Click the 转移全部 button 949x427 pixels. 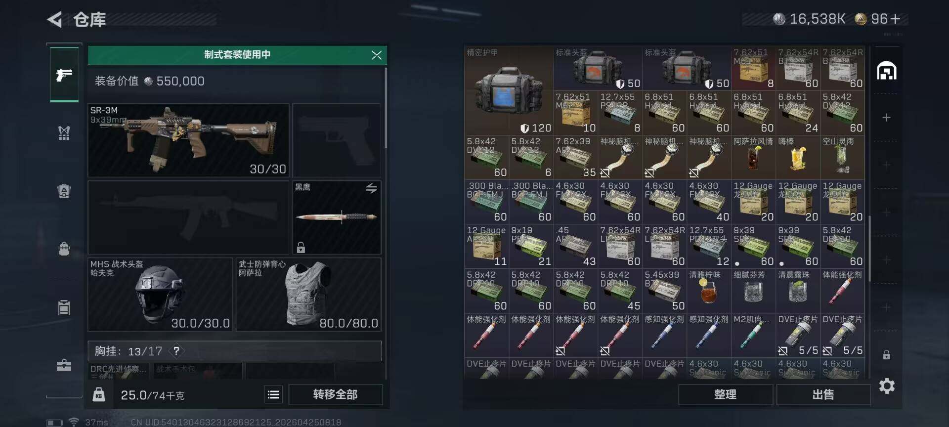[335, 394]
